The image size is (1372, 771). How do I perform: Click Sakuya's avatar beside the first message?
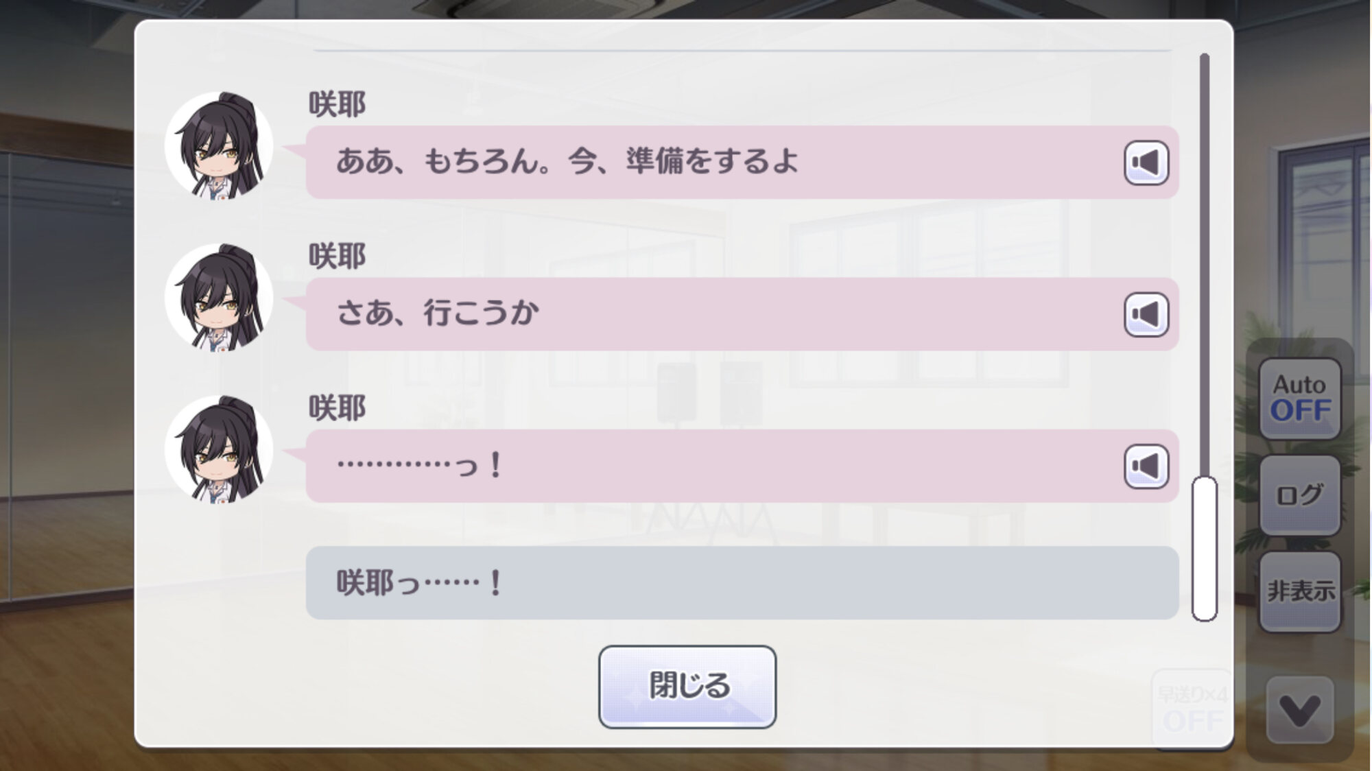click(x=220, y=145)
